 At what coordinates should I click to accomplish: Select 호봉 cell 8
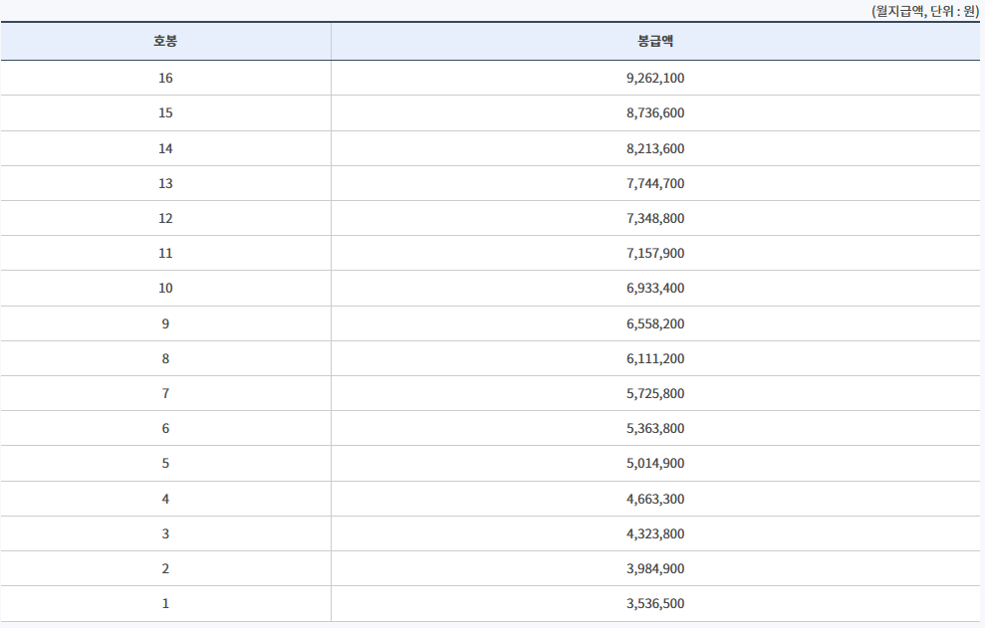click(x=165, y=358)
